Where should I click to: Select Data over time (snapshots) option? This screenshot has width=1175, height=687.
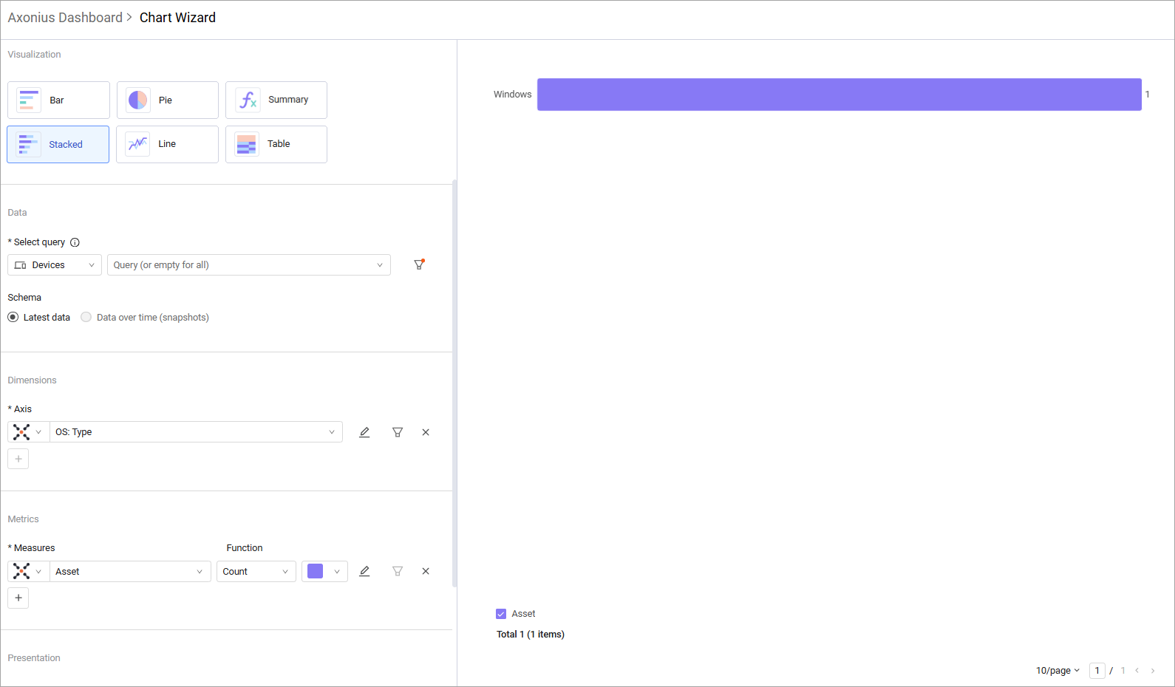[145, 318]
